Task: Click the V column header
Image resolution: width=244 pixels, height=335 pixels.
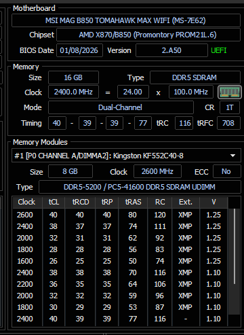Action: point(213,202)
